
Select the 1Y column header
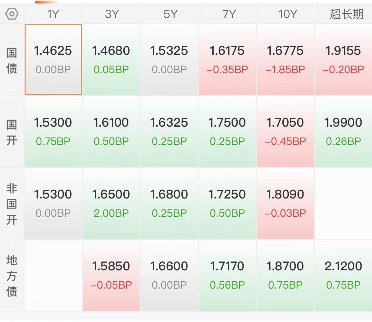tap(53, 14)
